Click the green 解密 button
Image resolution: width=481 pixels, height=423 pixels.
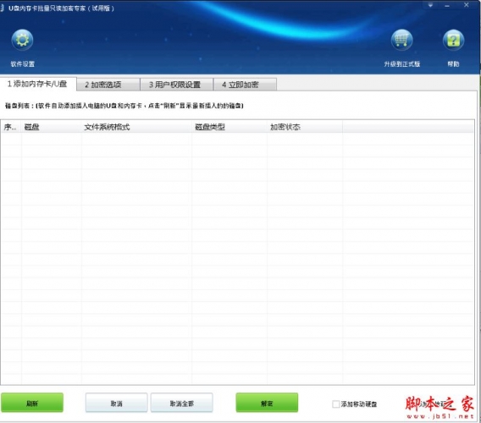tap(267, 403)
